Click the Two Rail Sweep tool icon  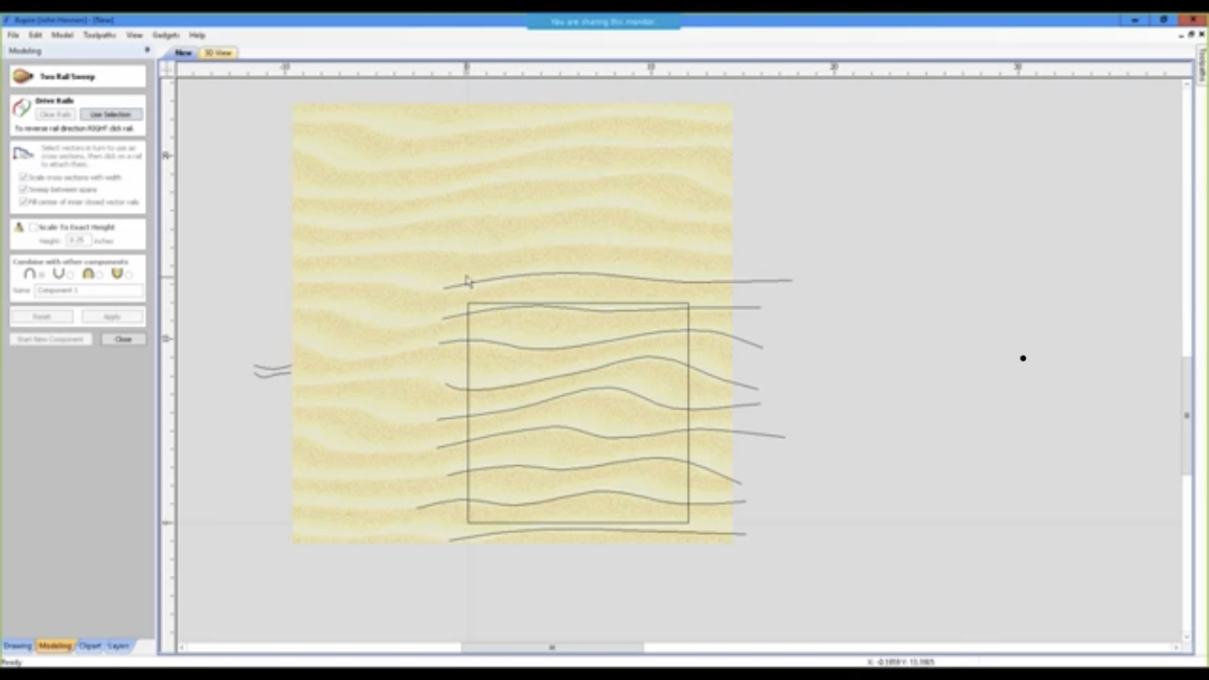point(23,77)
